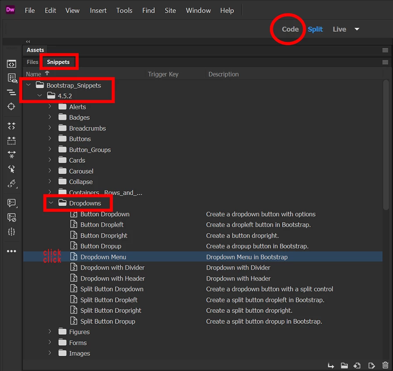
Task: Select the Inspect crosshair icon
Action: 11,106
